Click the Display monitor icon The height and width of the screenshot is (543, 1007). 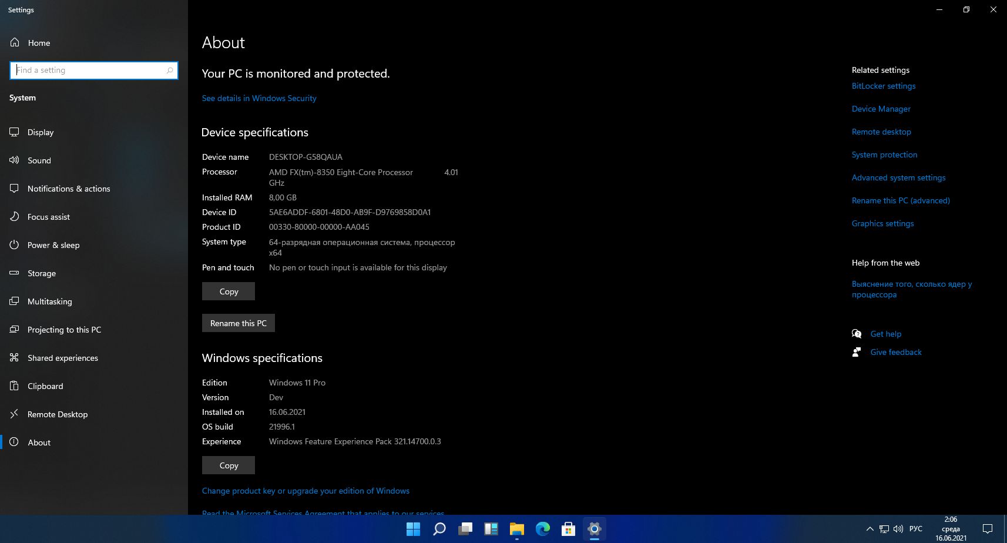tap(14, 132)
